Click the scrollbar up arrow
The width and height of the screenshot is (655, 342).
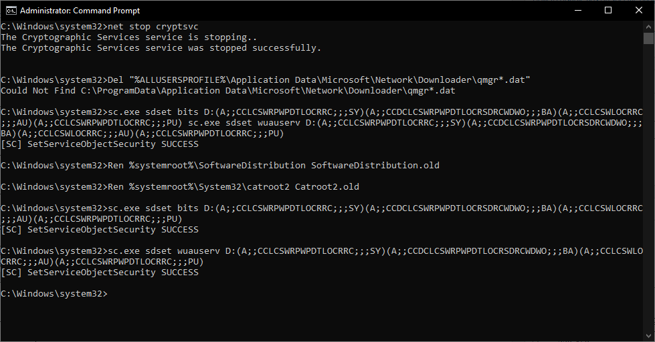648,26
